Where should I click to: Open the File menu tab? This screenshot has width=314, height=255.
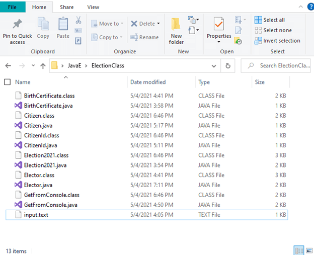[12, 7]
